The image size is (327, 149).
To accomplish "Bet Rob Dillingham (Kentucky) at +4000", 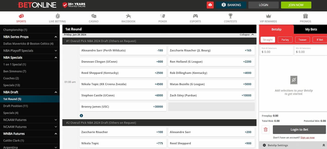I will [211, 73].
